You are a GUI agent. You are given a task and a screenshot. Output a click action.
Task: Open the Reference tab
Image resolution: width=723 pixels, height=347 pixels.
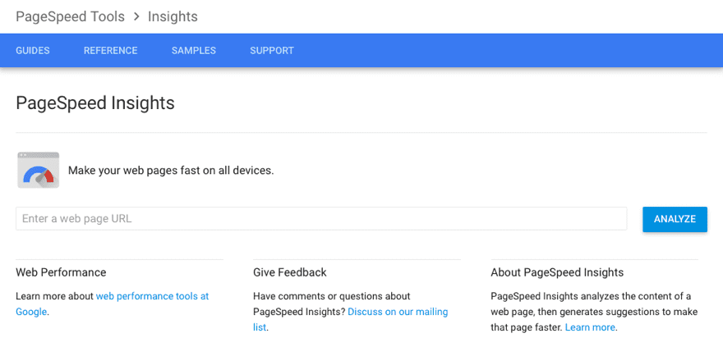coord(111,51)
